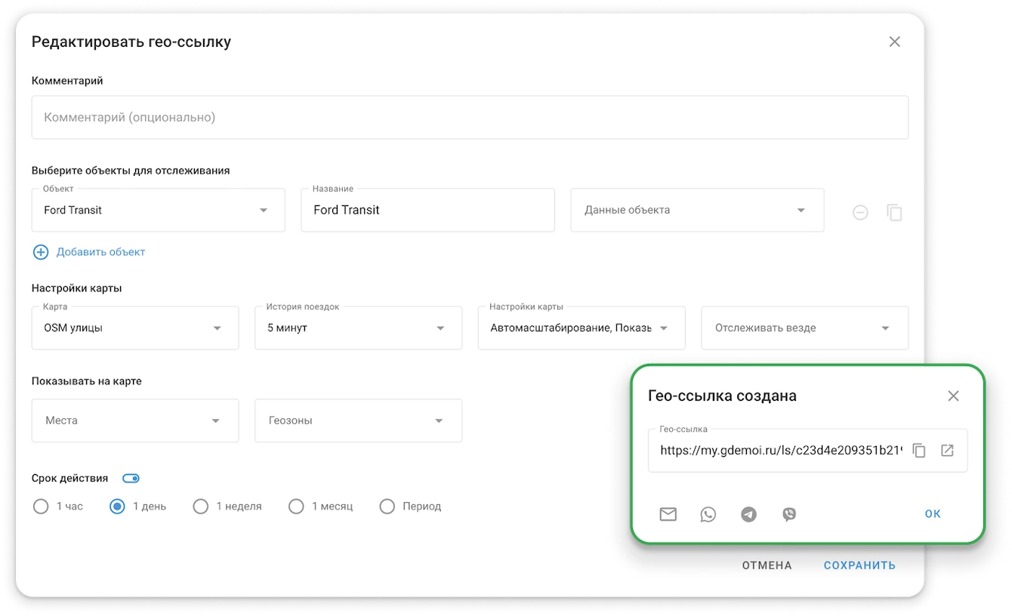The width and height of the screenshot is (1012, 616).
Task: Open the История поездок dropdown
Action: (359, 328)
